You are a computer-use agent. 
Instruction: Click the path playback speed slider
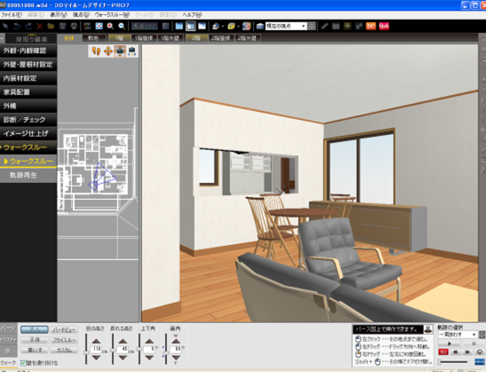453,361
